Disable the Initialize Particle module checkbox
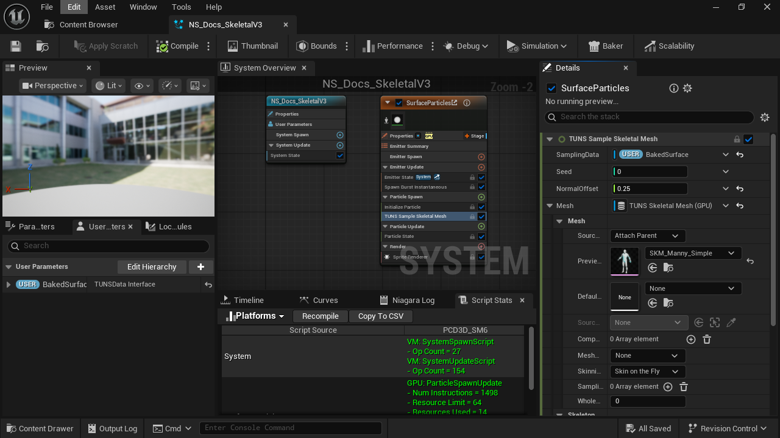This screenshot has height=438, width=780. (x=481, y=207)
